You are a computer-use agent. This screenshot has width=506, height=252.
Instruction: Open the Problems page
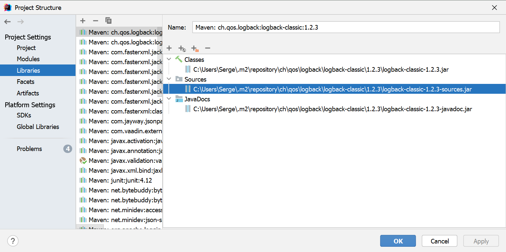pos(29,149)
